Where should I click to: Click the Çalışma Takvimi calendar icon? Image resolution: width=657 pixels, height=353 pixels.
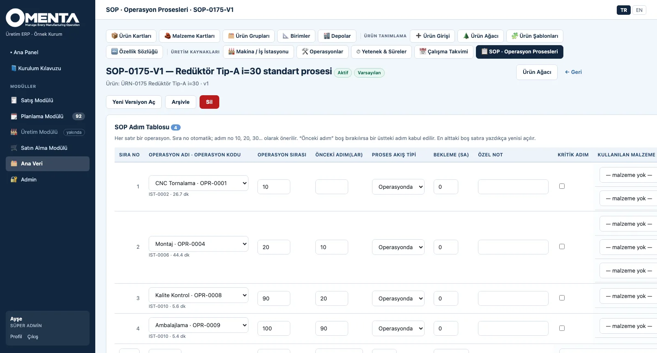pos(423,52)
